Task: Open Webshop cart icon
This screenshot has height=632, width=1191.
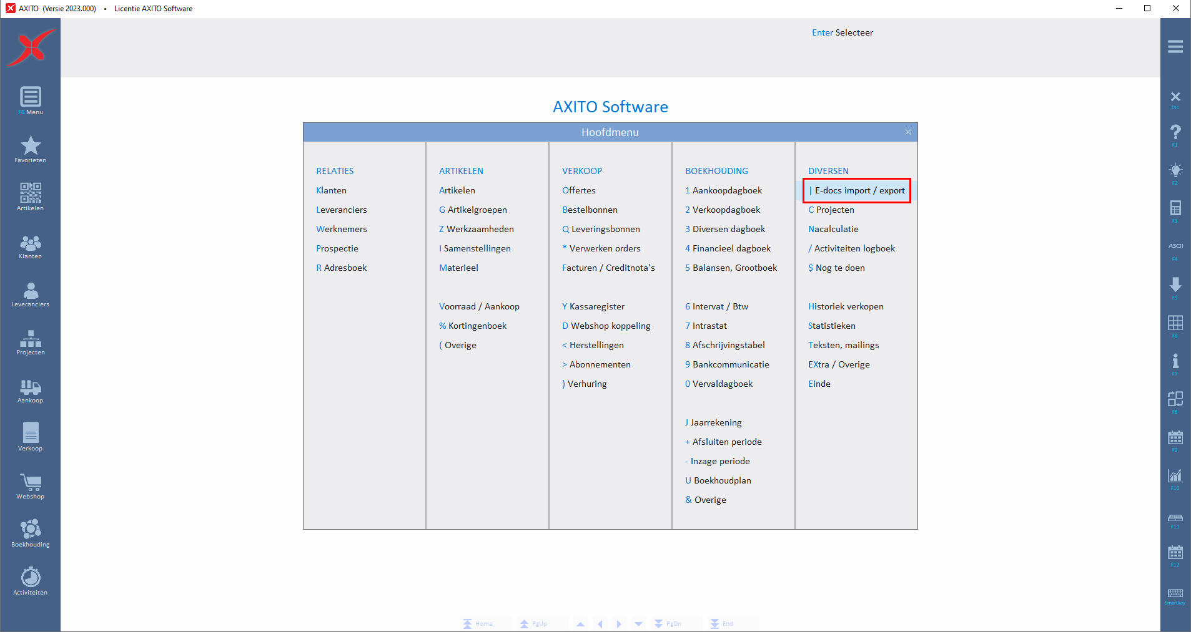Action: coord(30,487)
